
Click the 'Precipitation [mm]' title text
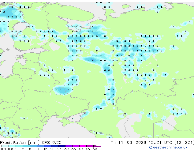click(x=20, y=143)
